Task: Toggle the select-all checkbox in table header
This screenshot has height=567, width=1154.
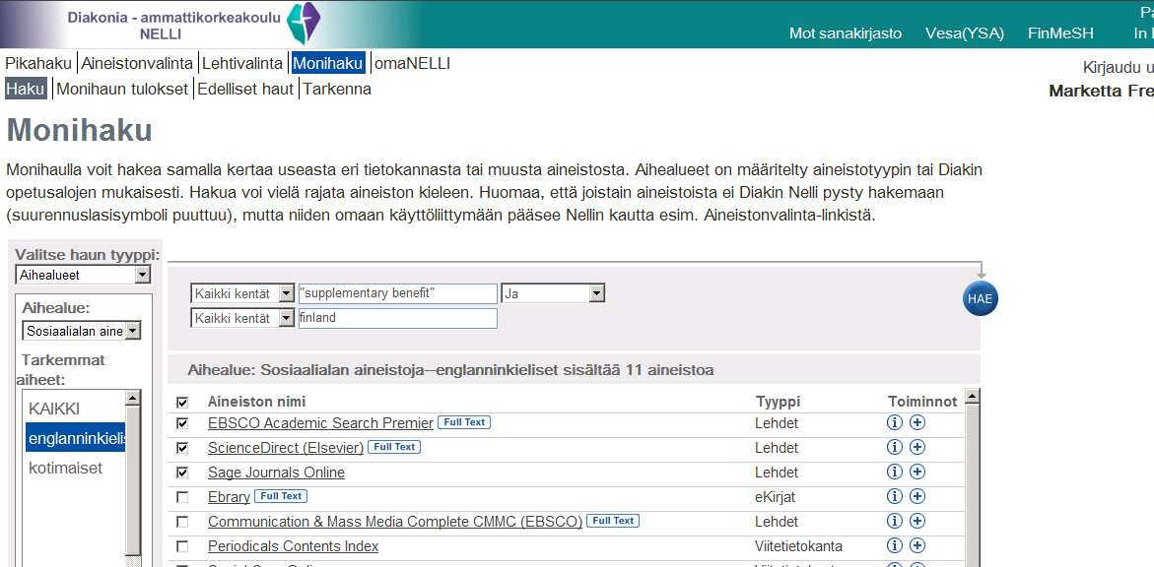Action: (x=182, y=403)
